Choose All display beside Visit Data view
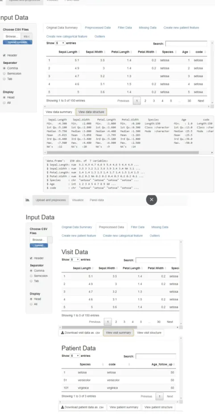The image size is (215, 418). pyautogui.click(x=31, y=304)
